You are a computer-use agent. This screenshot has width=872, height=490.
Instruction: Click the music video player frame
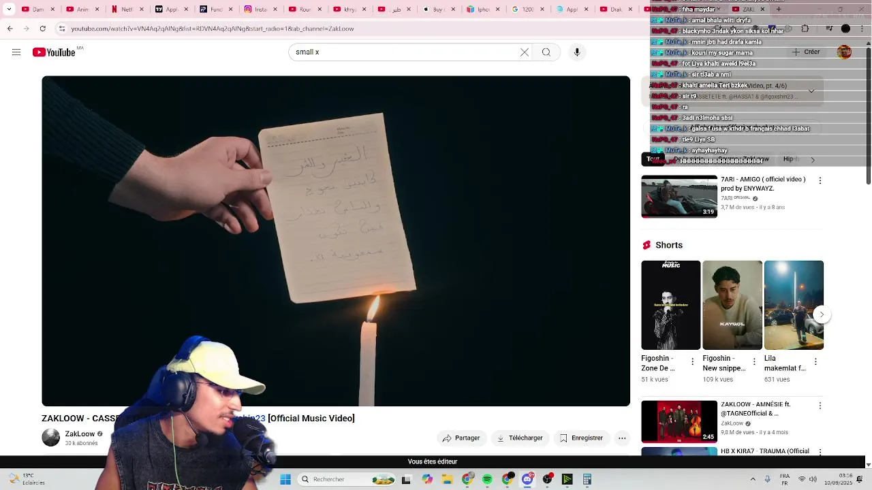336,241
